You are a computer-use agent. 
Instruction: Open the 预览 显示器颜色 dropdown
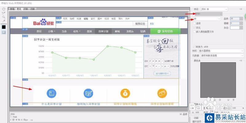point(221,51)
